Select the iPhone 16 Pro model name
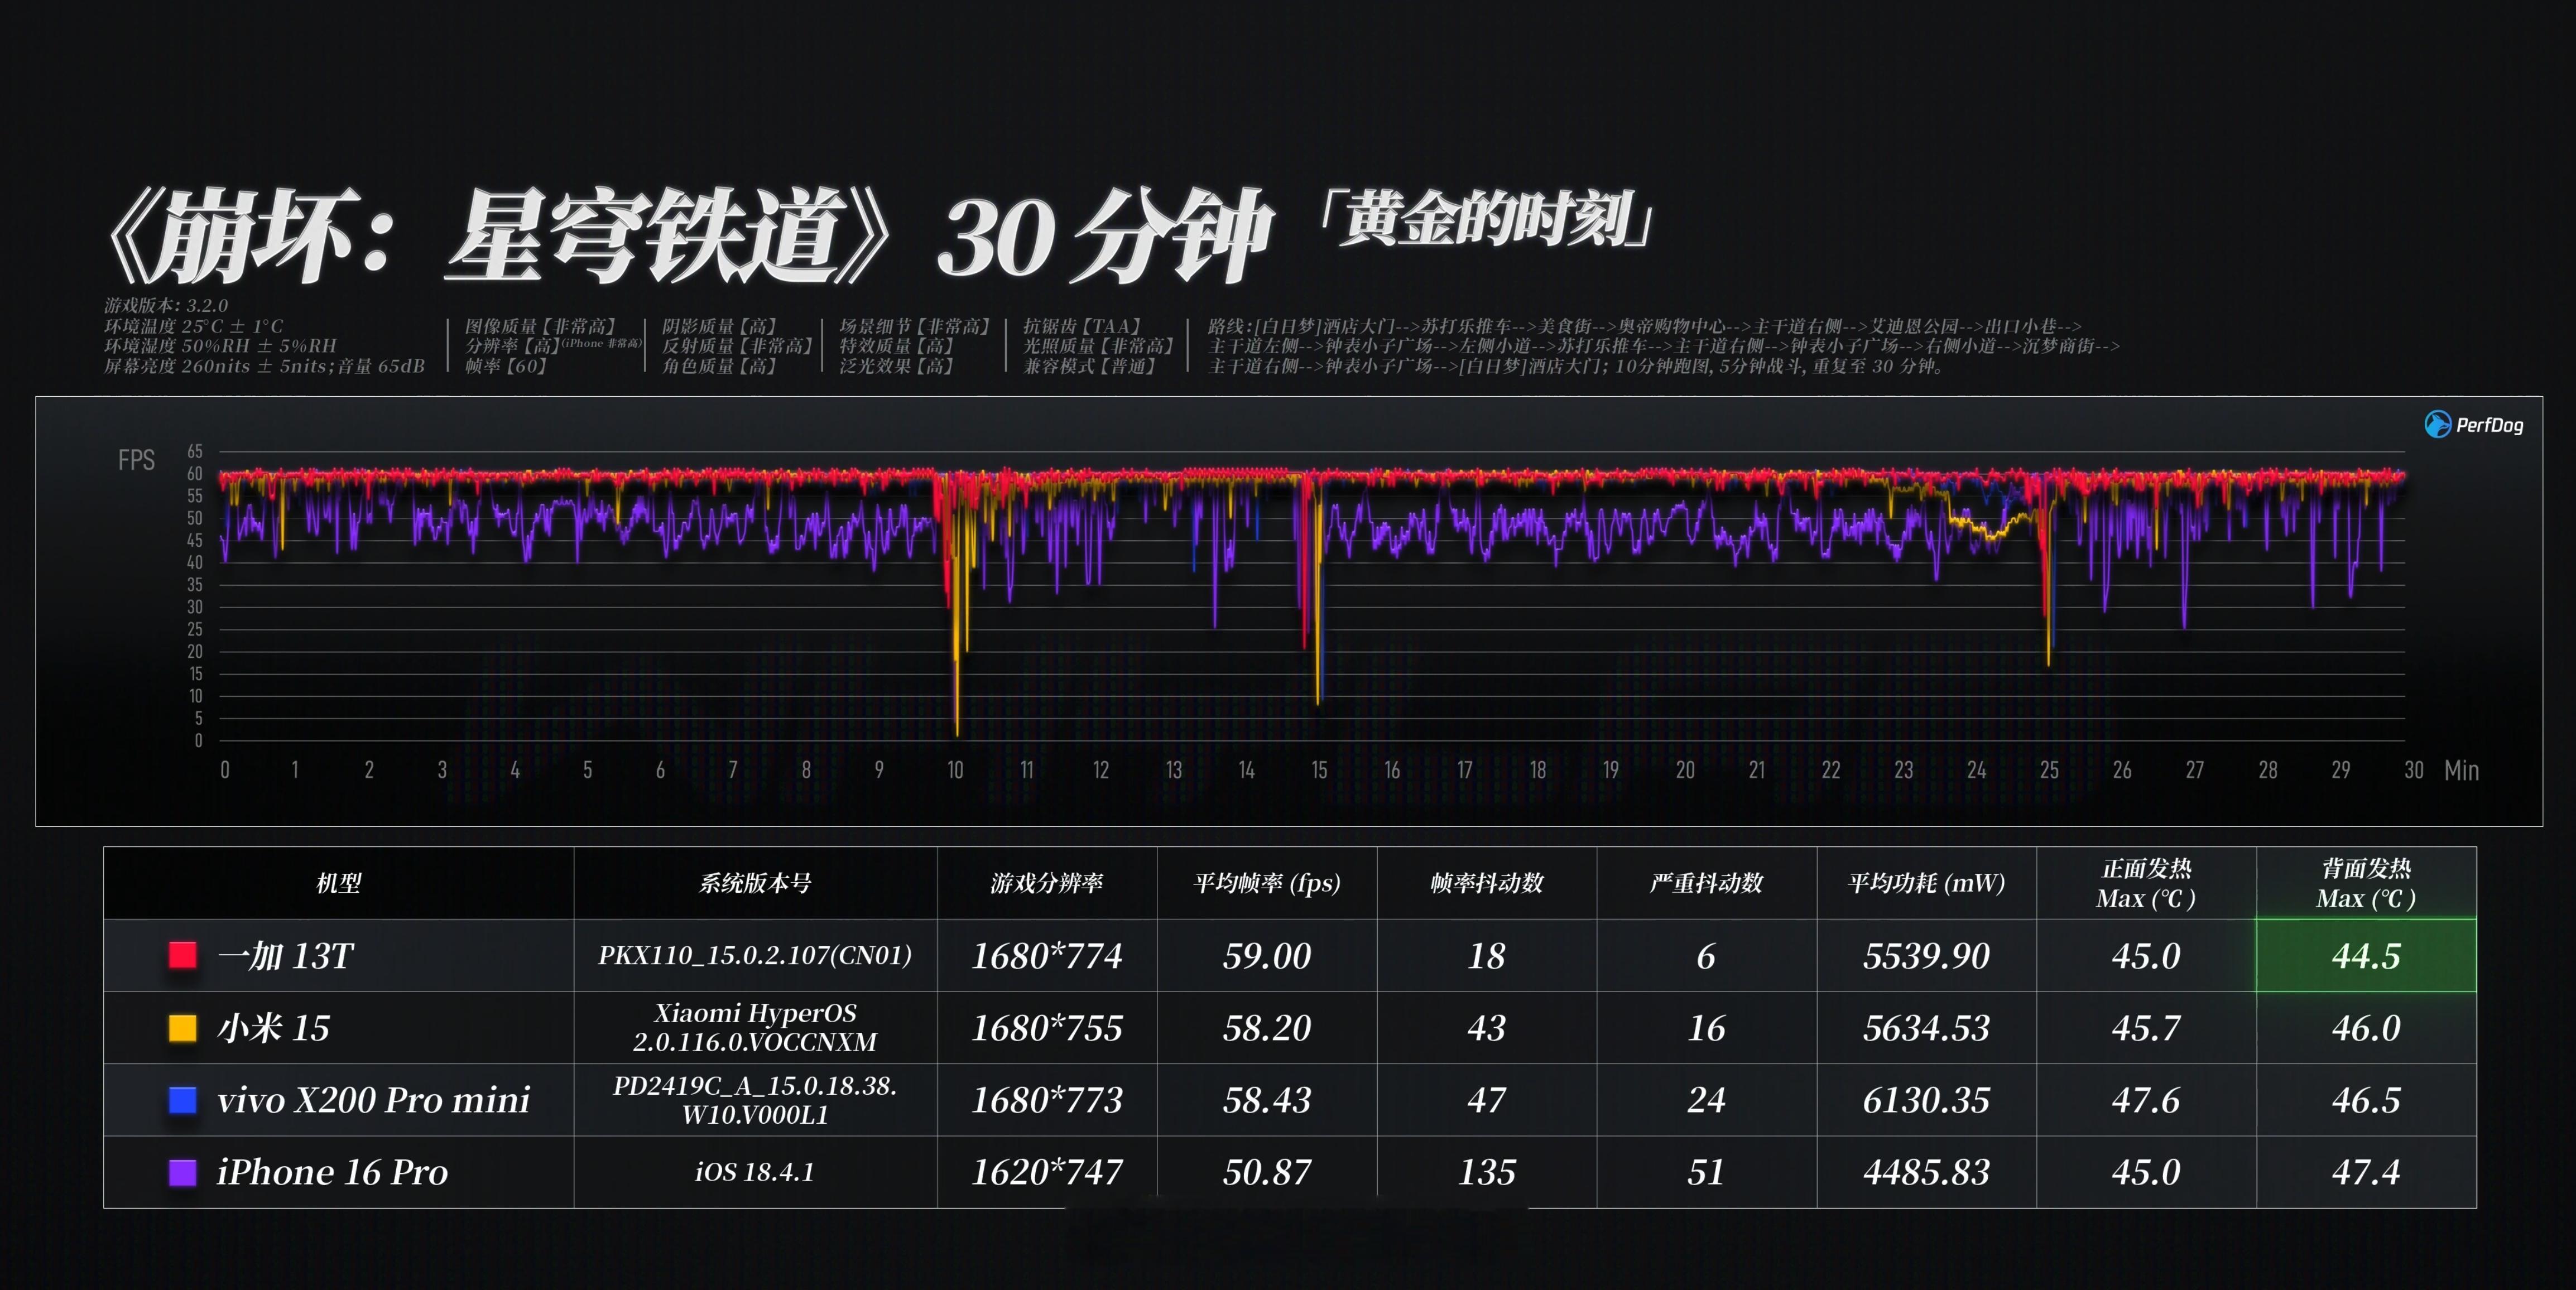 (332, 1172)
